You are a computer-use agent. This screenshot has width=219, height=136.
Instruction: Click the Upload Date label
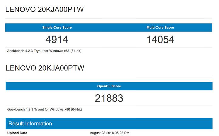click(x=17, y=133)
